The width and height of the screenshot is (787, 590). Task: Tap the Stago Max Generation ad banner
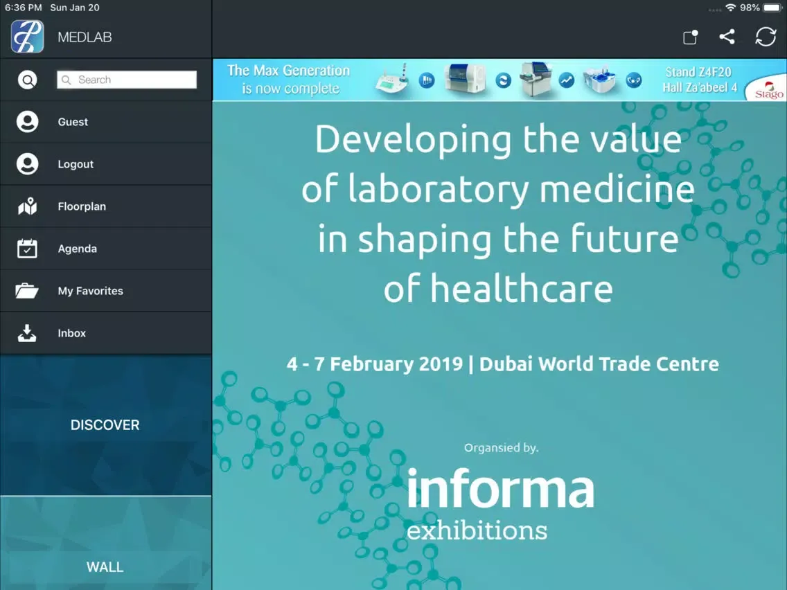click(499, 80)
